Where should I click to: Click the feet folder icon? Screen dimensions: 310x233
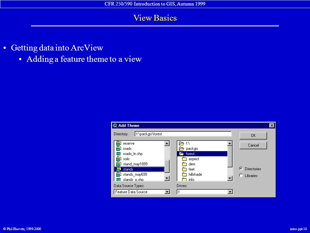coord(184,169)
